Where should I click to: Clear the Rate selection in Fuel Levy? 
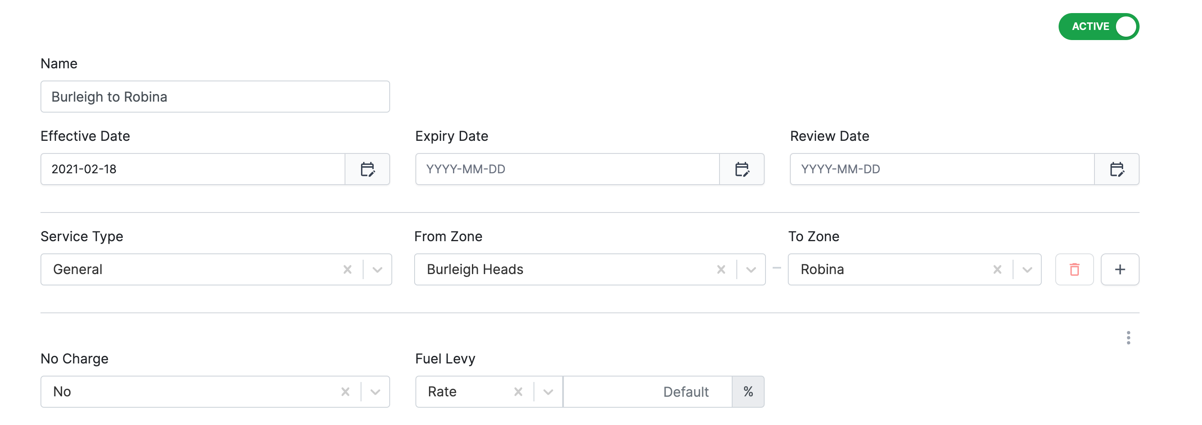tap(518, 391)
